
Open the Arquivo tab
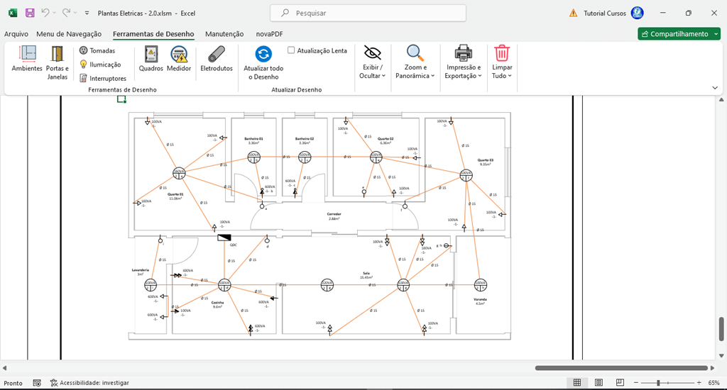coord(16,34)
